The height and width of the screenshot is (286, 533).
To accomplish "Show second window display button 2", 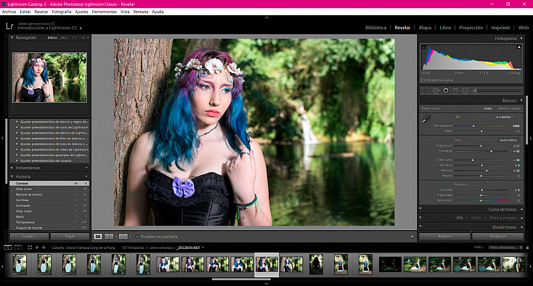I will point(18,248).
